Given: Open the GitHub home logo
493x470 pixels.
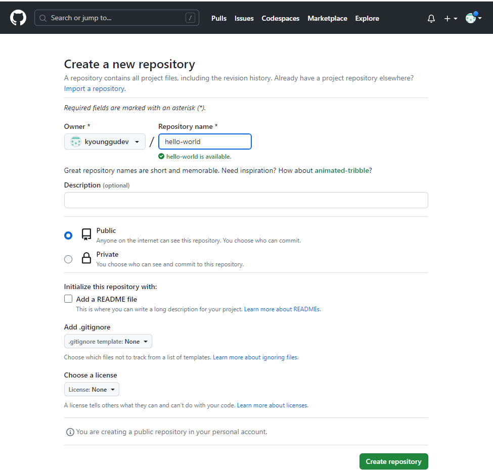Looking at the screenshot, I should point(18,18).
